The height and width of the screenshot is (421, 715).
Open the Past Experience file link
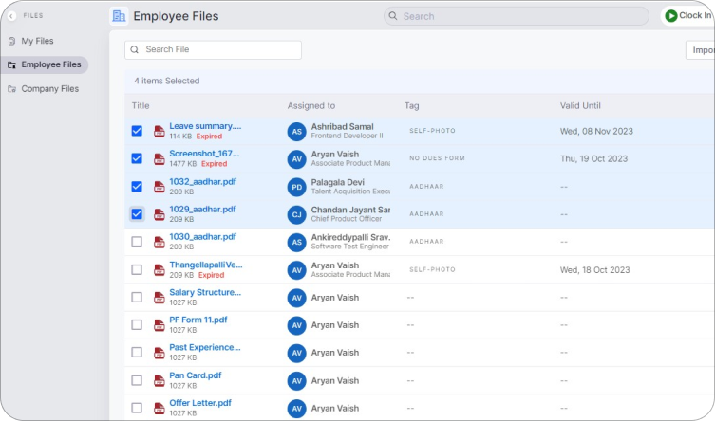click(x=205, y=347)
